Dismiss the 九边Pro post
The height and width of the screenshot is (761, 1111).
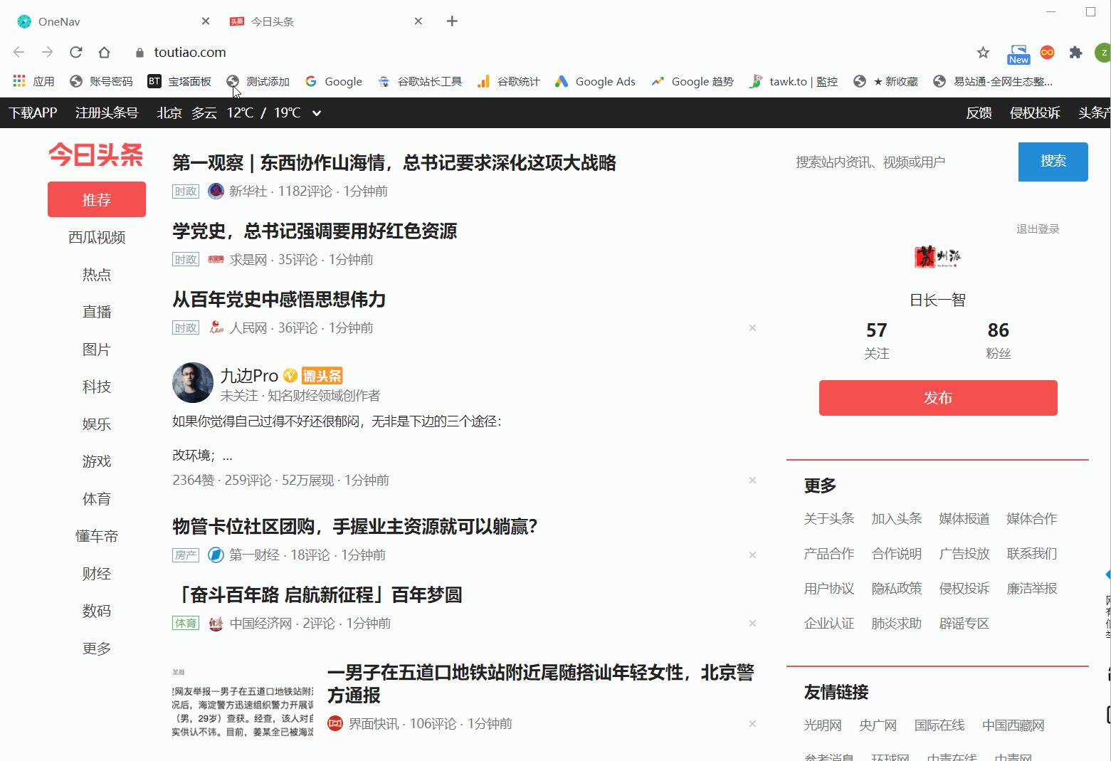(x=752, y=481)
